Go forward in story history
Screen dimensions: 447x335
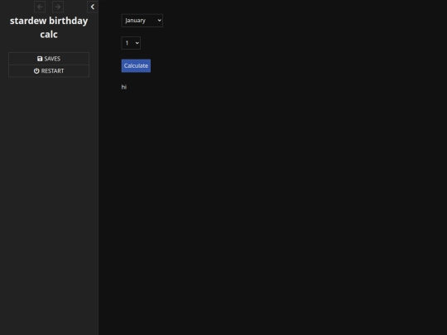(x=58, y=7)
